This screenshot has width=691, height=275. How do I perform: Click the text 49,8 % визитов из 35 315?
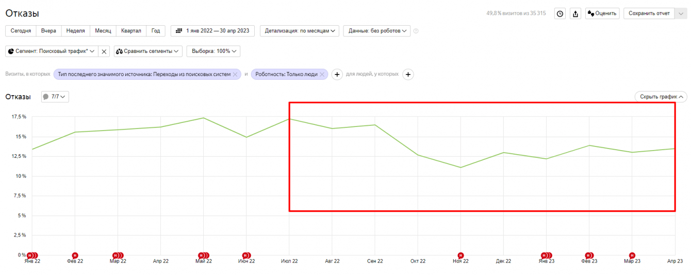[x=516, y=13]
